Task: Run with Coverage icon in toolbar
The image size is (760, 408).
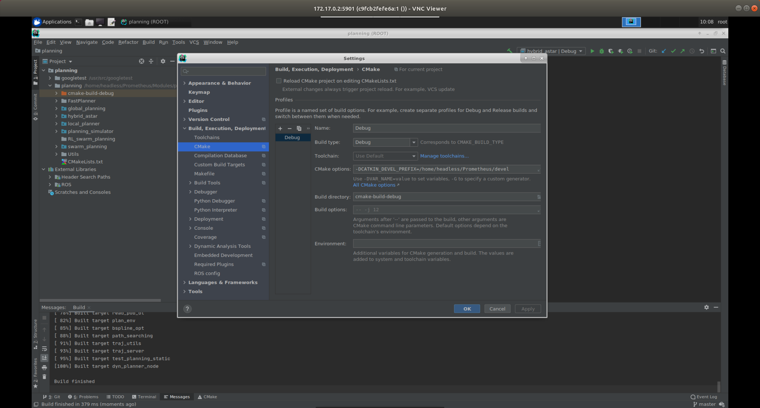Action: coord(611,51)
